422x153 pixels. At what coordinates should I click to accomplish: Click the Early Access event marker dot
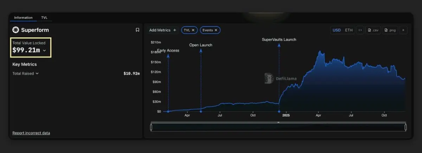click(x=168, y=111)
